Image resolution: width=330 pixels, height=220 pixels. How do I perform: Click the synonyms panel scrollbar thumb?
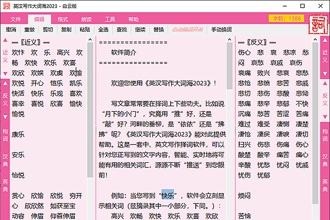[90, 110]
